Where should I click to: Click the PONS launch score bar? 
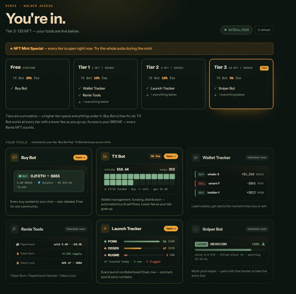pos(142,241)
